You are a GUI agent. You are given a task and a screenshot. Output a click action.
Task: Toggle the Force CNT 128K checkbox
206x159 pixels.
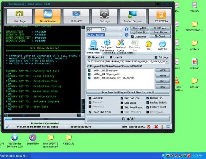90,112
